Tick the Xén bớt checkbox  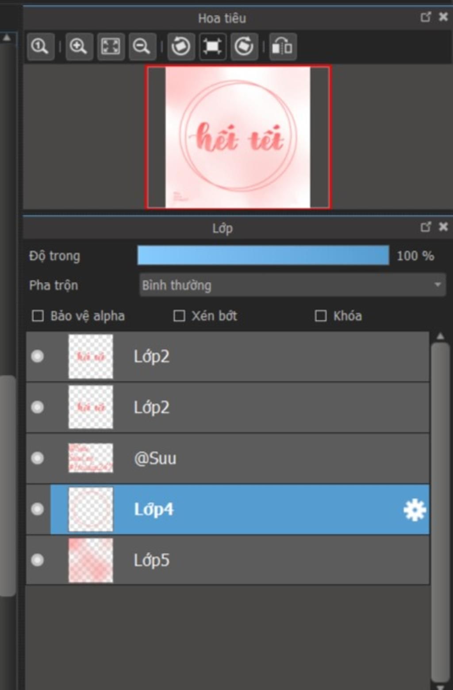(179, 316)
